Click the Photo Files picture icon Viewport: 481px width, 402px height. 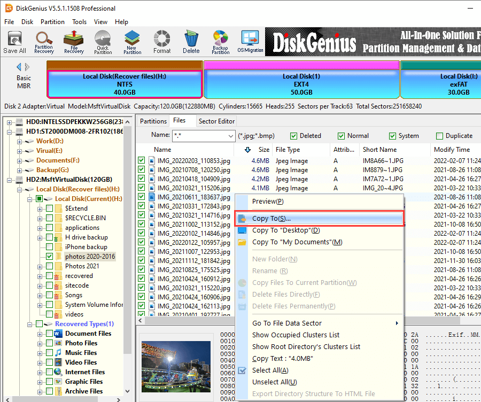point(58,343)
